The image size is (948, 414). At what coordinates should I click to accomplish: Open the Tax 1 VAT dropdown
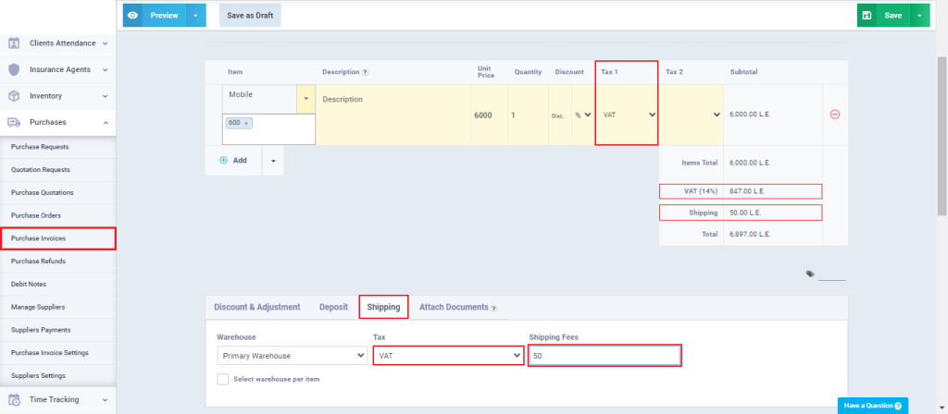(x=627, y=115)
